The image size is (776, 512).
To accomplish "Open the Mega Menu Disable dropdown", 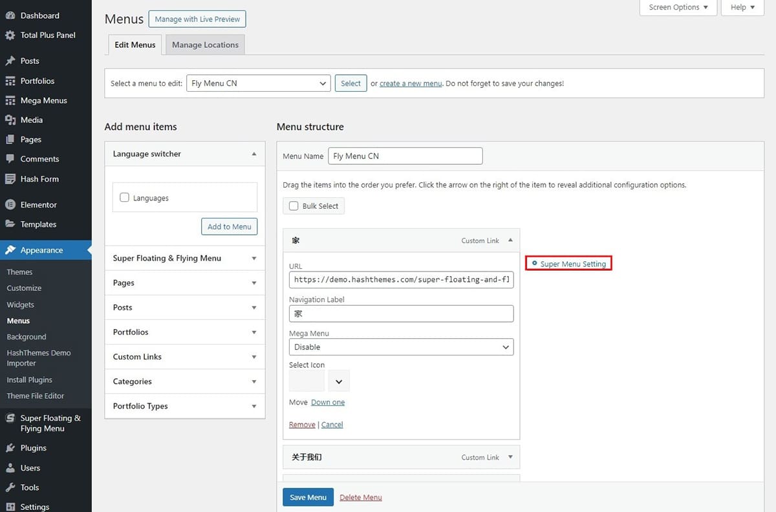I will 401,347.
